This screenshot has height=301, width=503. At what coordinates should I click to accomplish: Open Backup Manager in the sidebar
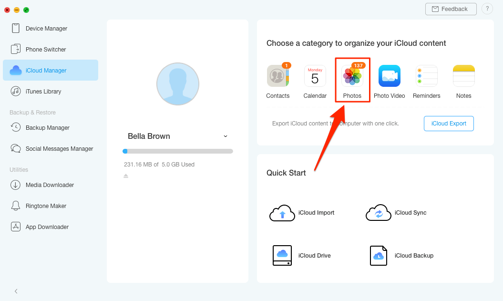coord(51,127)
